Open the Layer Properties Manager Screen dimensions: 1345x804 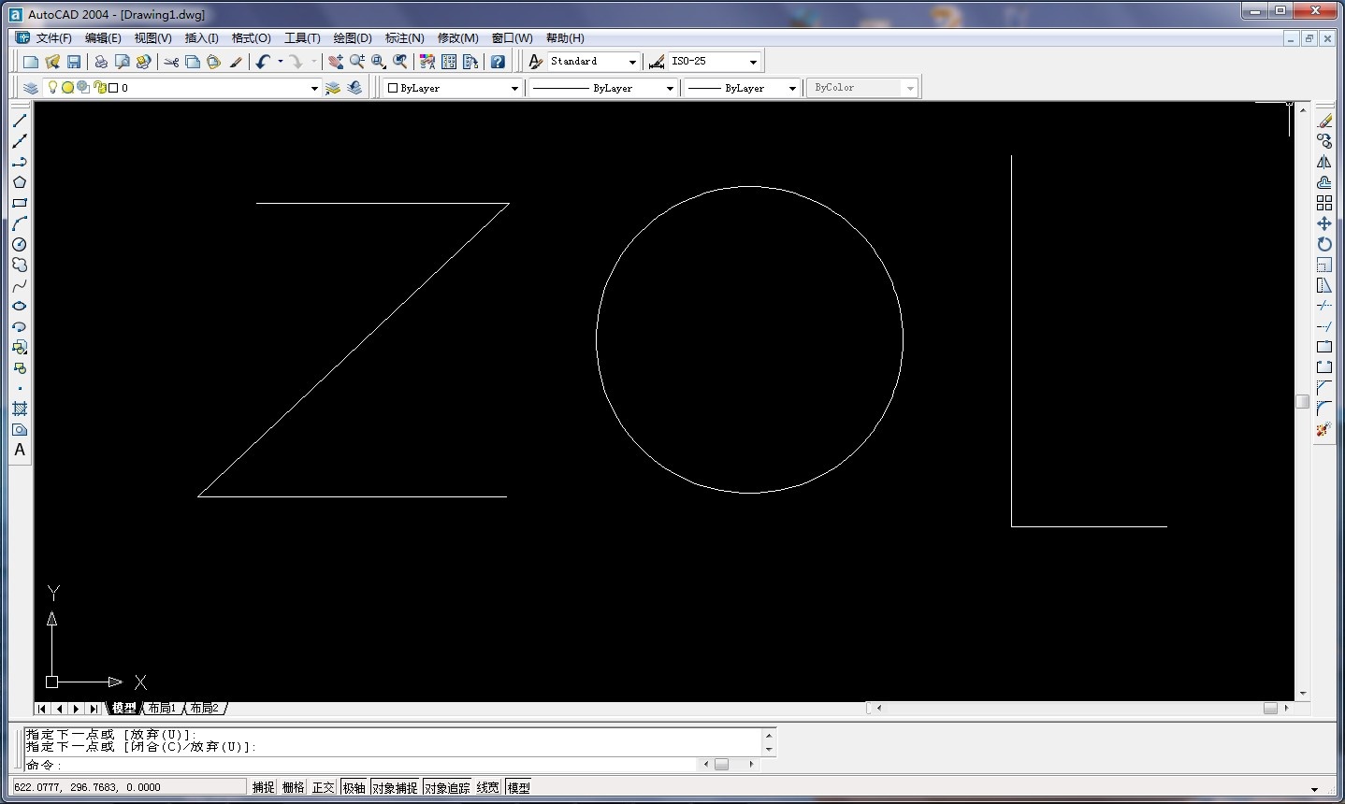[x=31, y=88]
